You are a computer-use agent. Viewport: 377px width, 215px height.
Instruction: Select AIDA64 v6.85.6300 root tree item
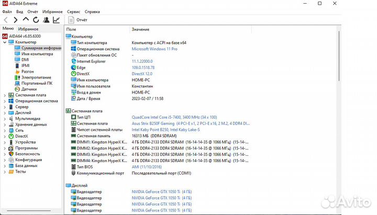(x=21, y=36)
